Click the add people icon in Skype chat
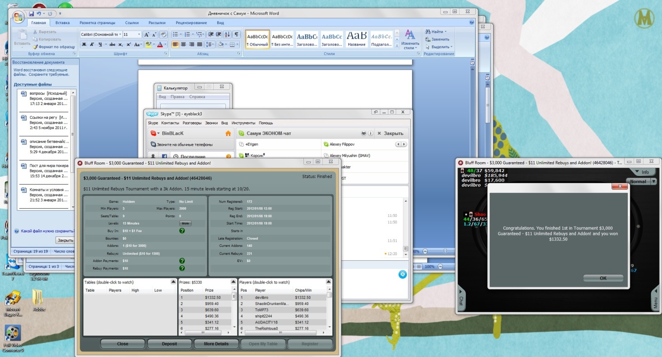Image resolution: width=662 pixels, height=357 pixels. [x=363, y=133]
